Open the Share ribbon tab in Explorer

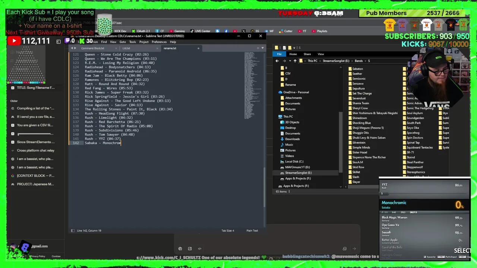[x=307, y=54]
